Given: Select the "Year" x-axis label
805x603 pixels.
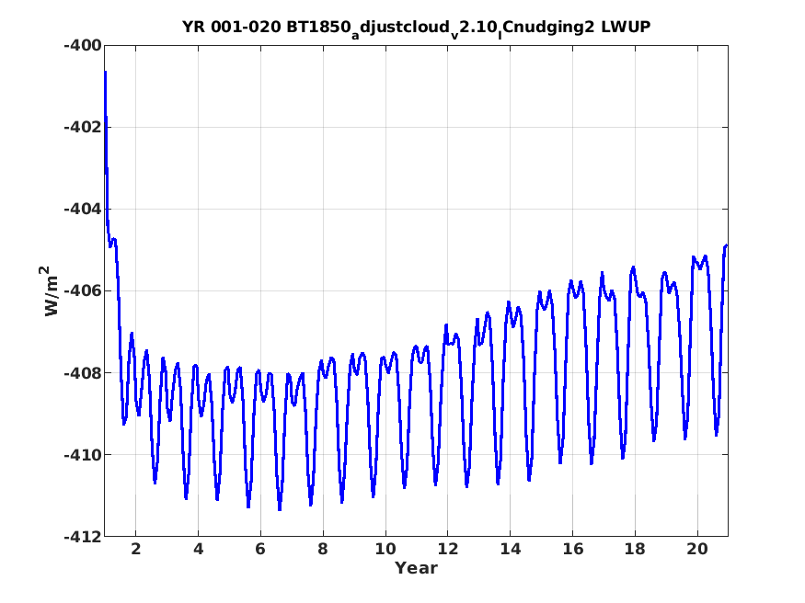Looking at the screenshot, I should [417, 568].
